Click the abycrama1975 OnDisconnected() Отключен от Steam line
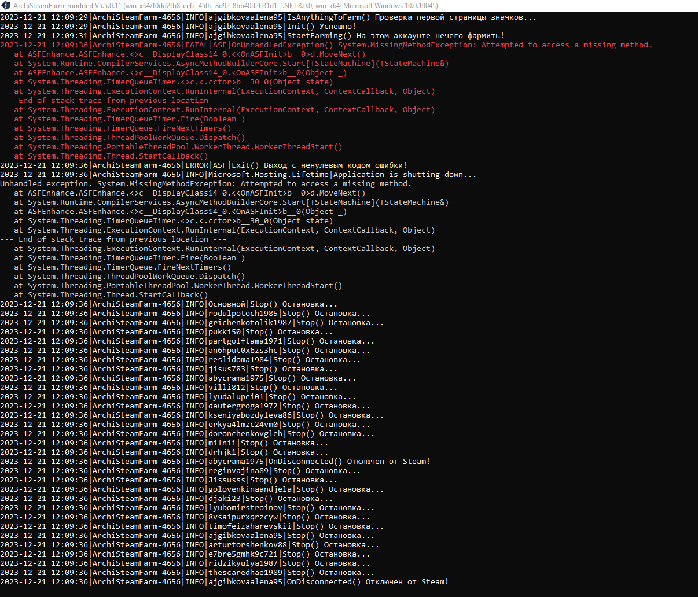Screen dimensions: 698x597 215,462
